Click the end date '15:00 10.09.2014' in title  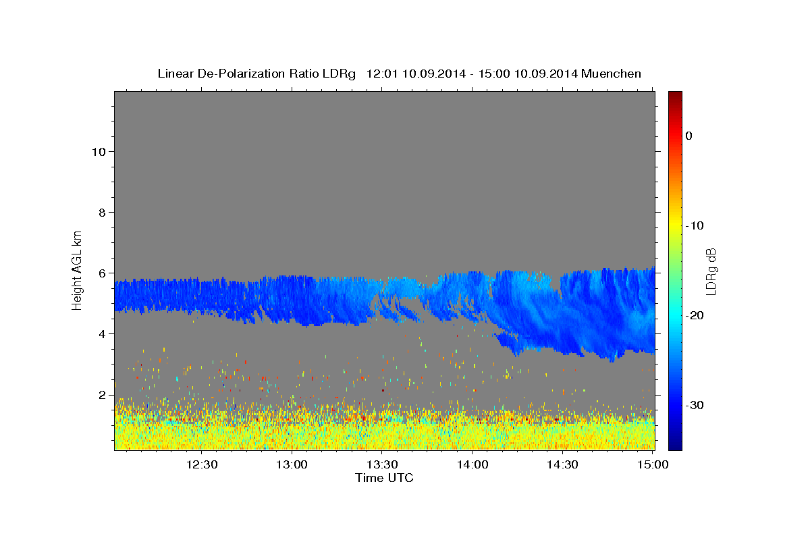point(527,74)
